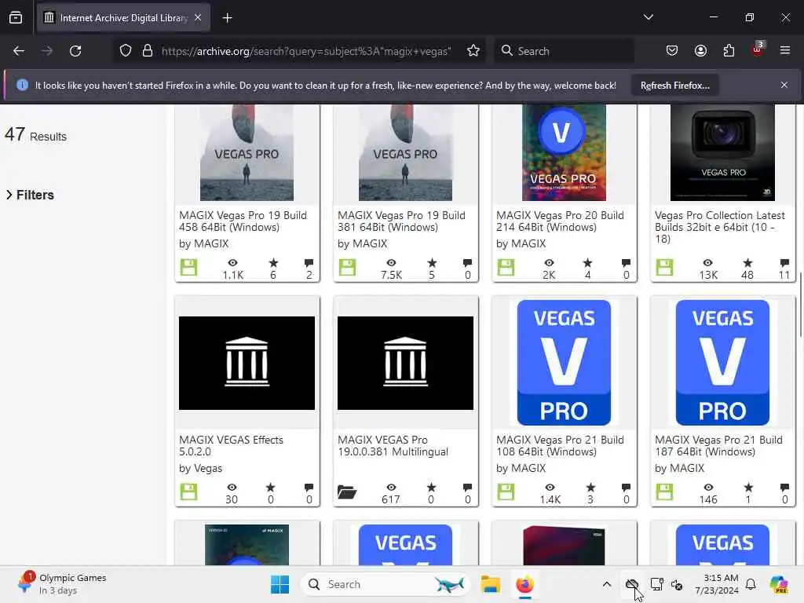Screen dimensions: 804x603
Task: Click the Vegas Pro 21 Build 187 thumbnail
Action: pos(722,363)
